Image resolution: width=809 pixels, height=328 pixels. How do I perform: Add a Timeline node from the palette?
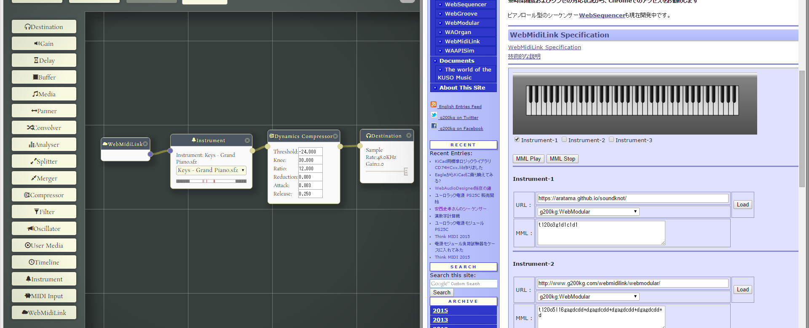coord(44,262)
